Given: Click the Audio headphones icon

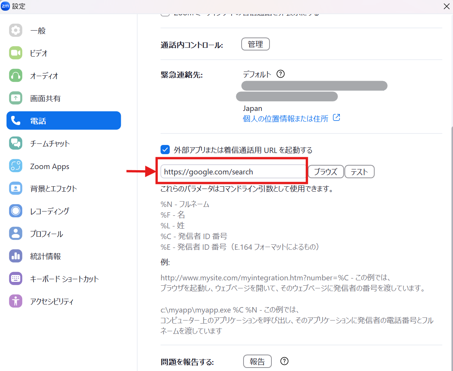Looking at the screenshot, I should coord(16,75).
